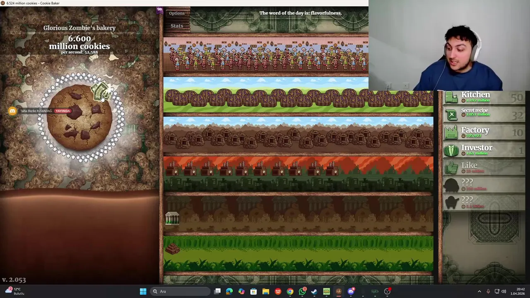Image resolution: width=530 pixels, height=298 pixels.
Task: Open File Explorer from the taskbar
Action: coord(265,291)
